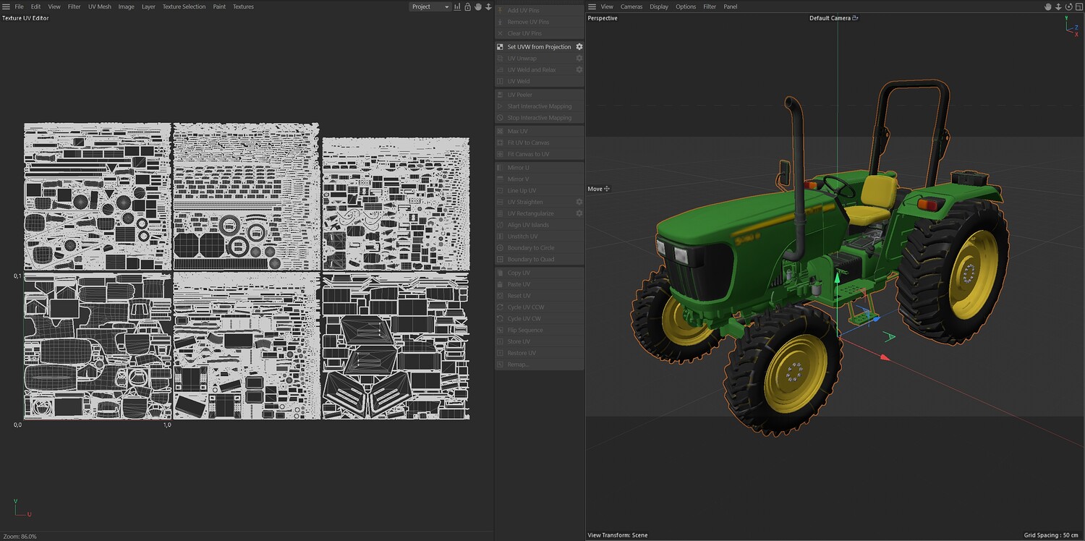This screenshot has width=1085, height=541.
Task: Click Unstitch UV
Action: click(523, 237)
